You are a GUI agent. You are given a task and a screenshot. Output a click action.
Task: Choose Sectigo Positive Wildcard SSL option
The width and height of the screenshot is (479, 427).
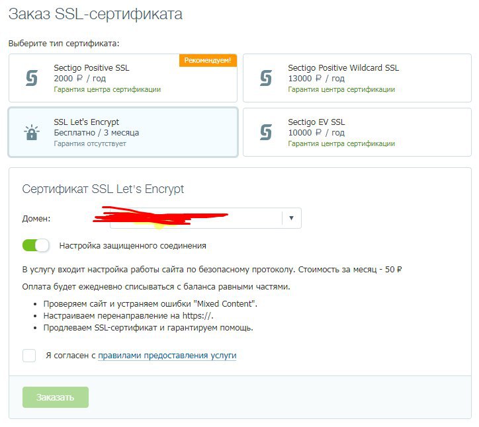click(357, 78)
